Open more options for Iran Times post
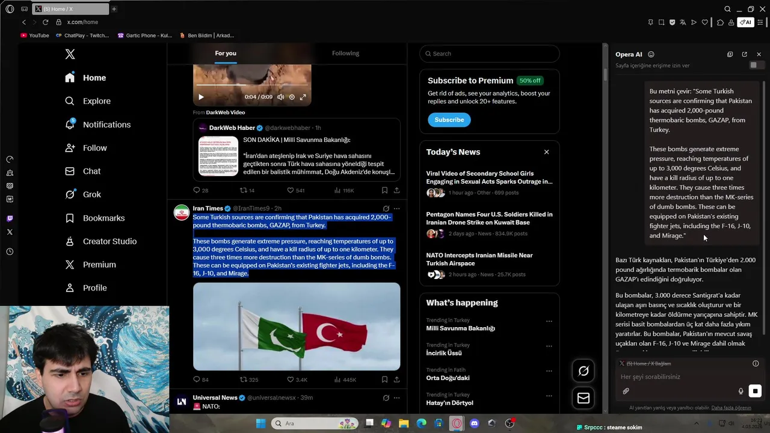 point(396,209)
